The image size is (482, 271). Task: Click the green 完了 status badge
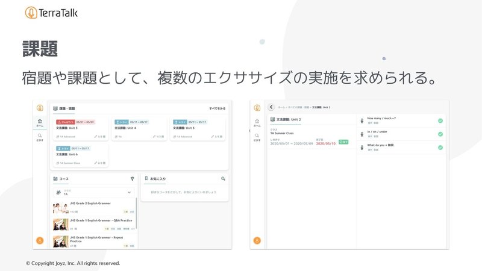343,142
